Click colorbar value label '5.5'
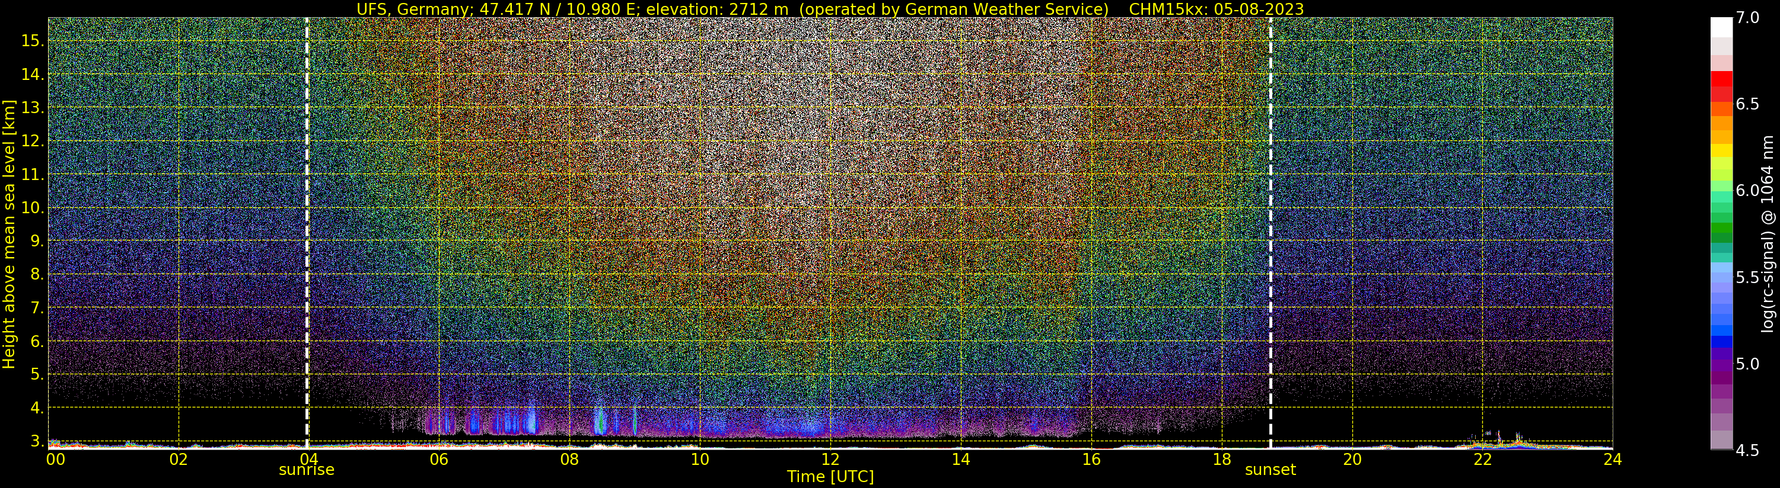The height and width of the screenshot is (488, 1780). point(1747,278)
